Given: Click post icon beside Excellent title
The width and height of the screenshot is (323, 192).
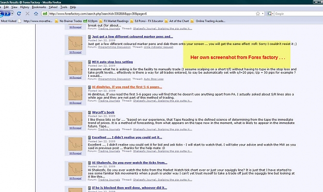Looking at the screenshot, I should (x=89, y=138).
